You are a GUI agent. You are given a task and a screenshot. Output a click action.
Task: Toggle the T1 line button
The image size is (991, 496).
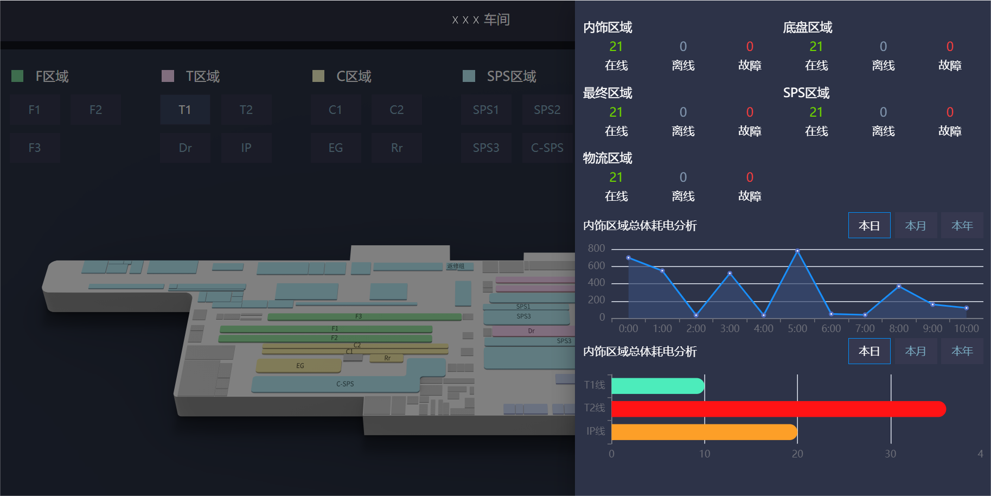click(x=185, y=110)
